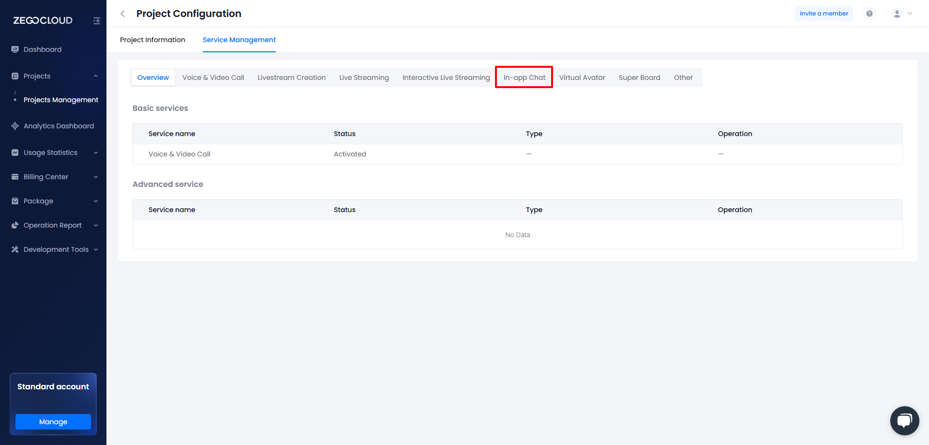Expand the Development Tools chevron
This screenshot has width=929, height=445.
(96, 249)
